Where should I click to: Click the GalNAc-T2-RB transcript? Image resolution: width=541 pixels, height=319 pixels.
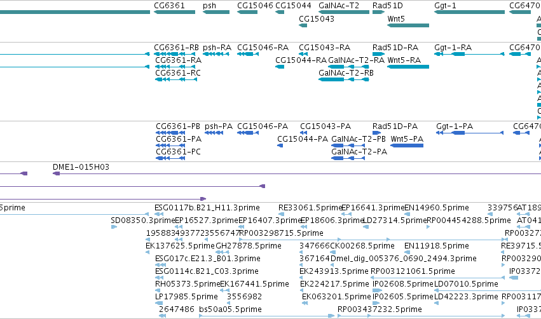(x=344, y=79)
